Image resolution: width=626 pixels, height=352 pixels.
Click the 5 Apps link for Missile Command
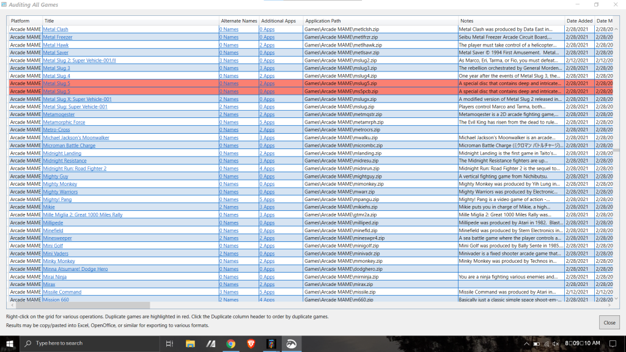[x=267, y=292]
